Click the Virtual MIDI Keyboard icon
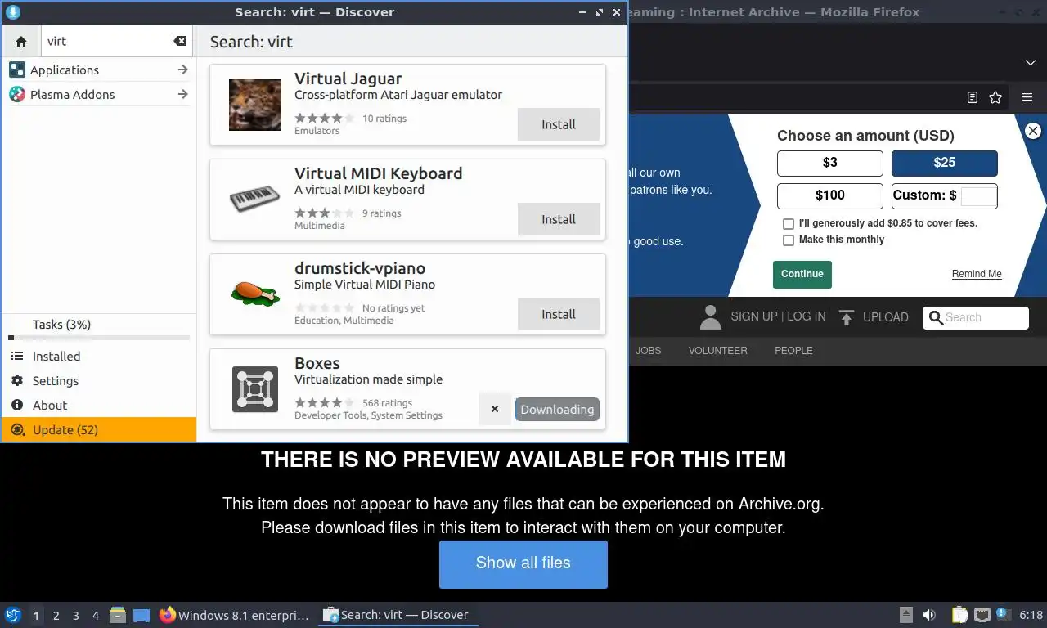 point(255,199)
